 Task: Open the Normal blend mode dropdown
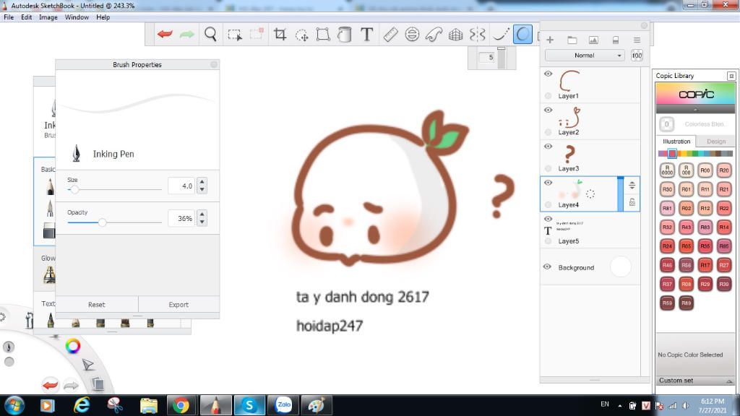click(x=585, y=55)
